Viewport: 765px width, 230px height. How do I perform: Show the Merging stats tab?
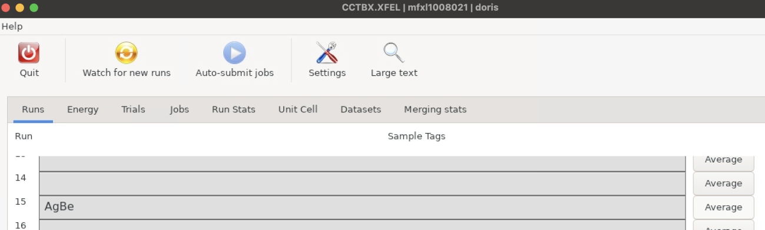(435, 109)
